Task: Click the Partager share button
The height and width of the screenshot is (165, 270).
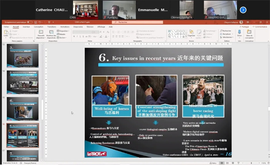Action: [244, 27]
